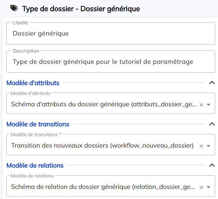
Task: Clear the Modèle de relations selection
Action: (201, 187)
